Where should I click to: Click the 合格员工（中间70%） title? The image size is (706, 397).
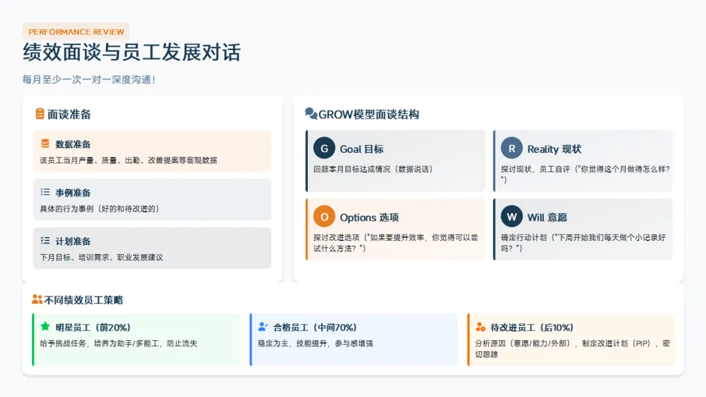(314, 327)
